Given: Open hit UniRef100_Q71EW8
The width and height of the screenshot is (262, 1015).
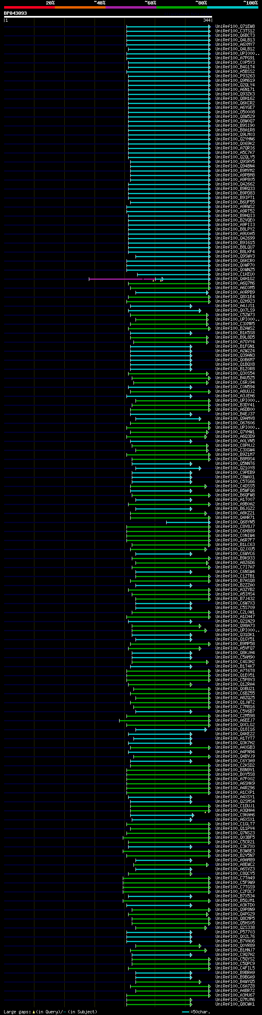Looking at the screenshot, I should (235, 27).
